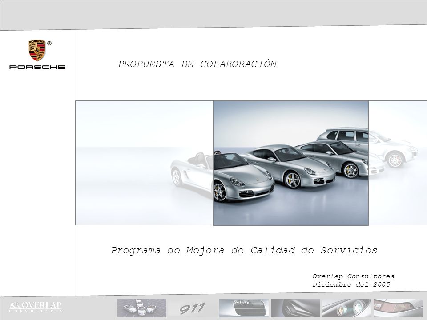Click the main photo of silver Porsche cars

(290, 163)
